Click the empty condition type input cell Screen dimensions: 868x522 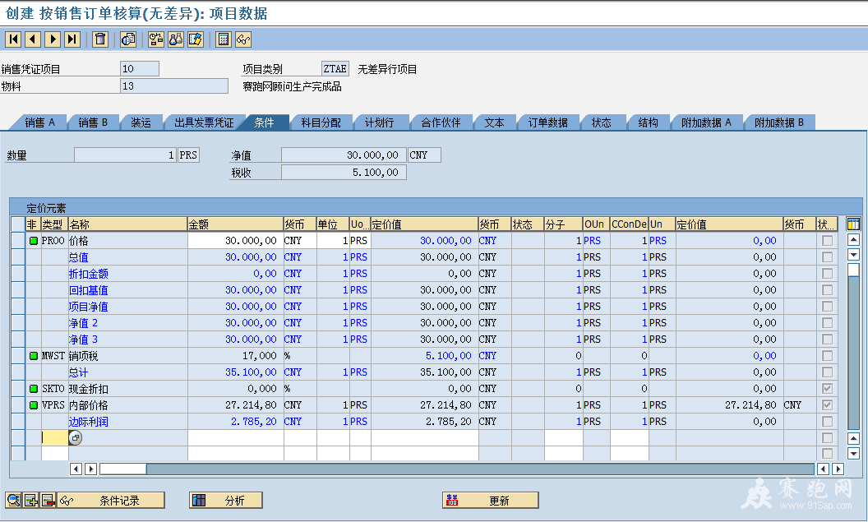[55, 438]
